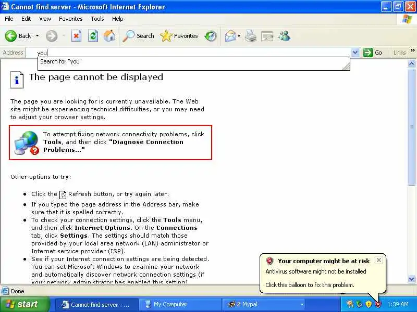Select the 'Search for "you"' suggestion

point(193,61)
